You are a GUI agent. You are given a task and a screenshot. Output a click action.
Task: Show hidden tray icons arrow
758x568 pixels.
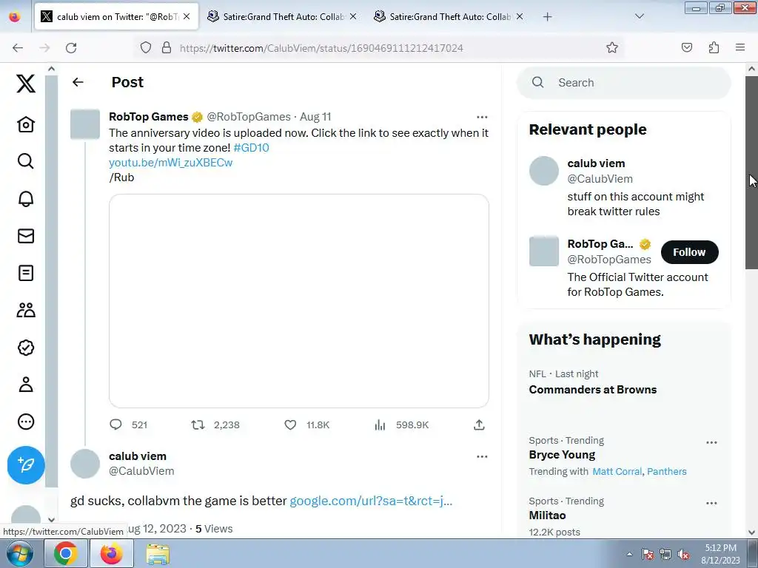(629, 554)
